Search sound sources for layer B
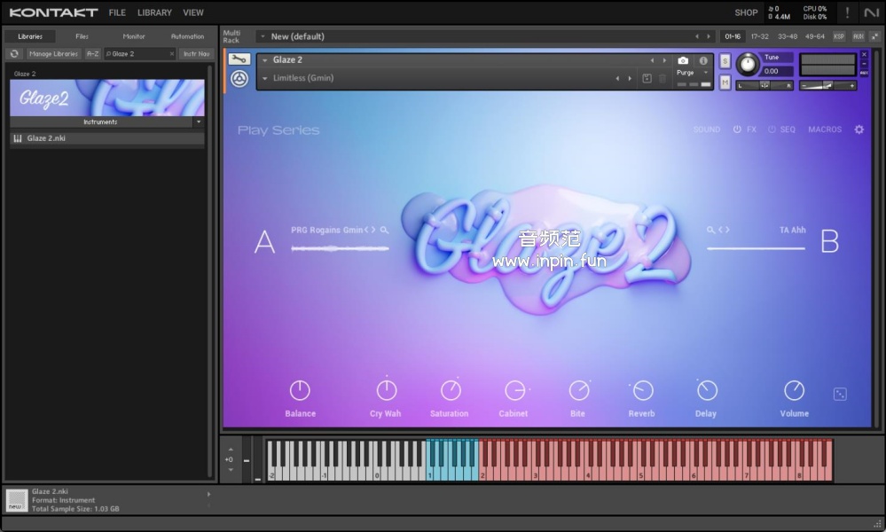 [x=710, y=230]
